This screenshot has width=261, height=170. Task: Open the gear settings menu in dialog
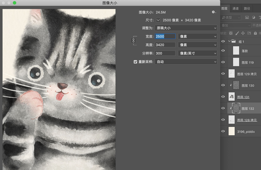[213, 12]
